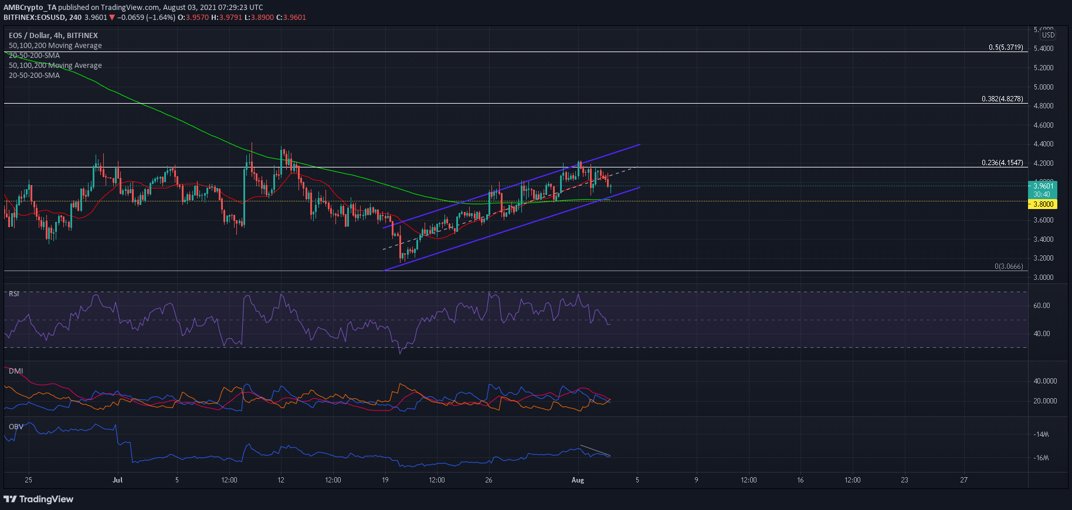Click the 26 date label on time axis
Image resolution: width=1072 pixels, height=510 pixels.
point(488,480)
